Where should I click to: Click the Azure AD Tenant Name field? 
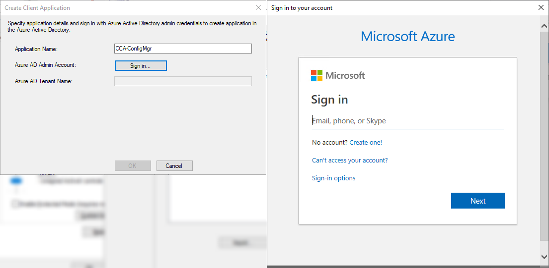coord(183,81)
